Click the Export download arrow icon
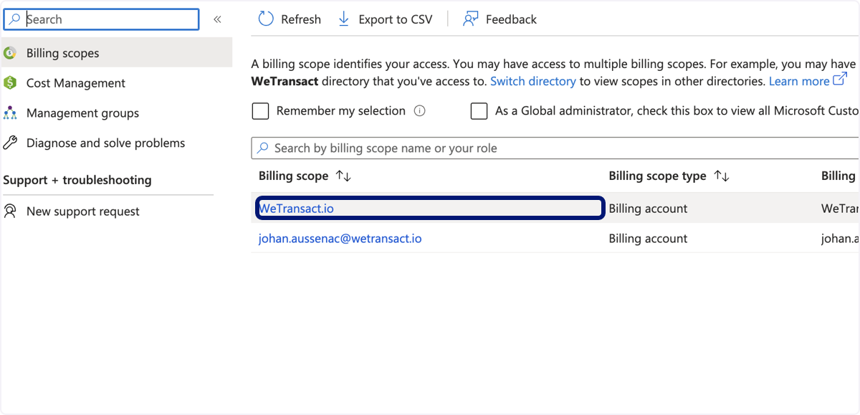Viewport: 860px width, 415px height. [x=344, y=19]
